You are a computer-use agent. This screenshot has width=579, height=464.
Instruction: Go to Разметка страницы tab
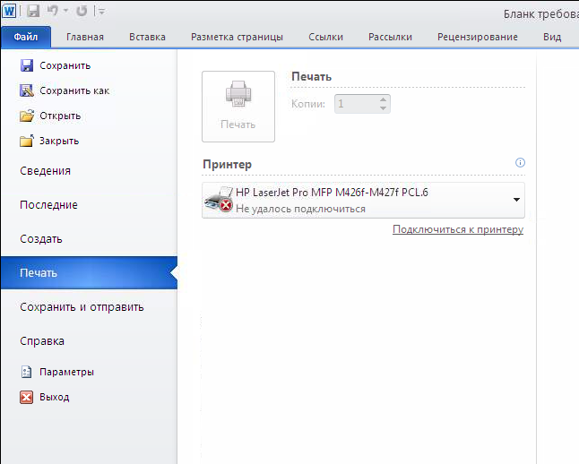(237, 37)
